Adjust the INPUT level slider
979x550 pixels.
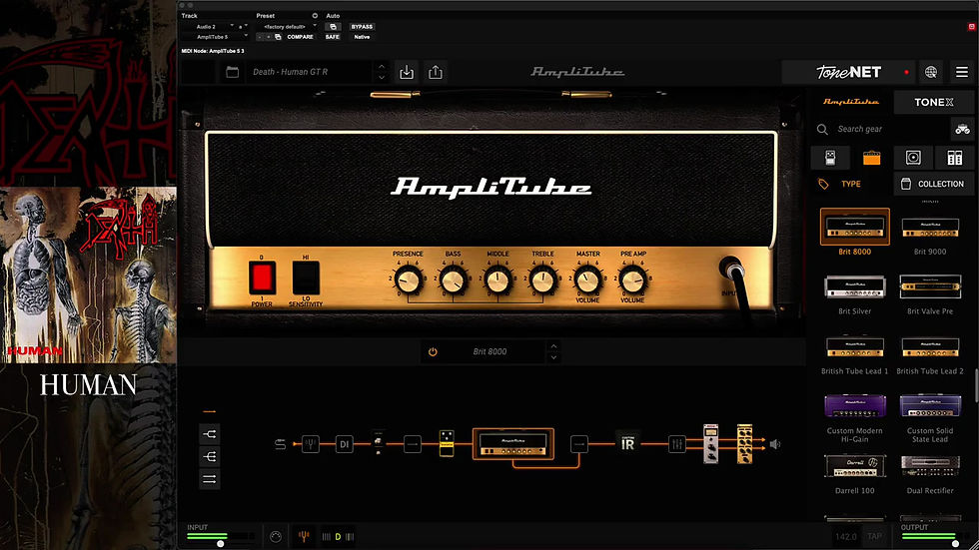(x=221, y=544)
